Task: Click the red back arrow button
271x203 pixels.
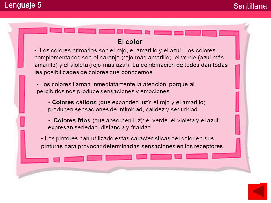Action: pos(258,191)
